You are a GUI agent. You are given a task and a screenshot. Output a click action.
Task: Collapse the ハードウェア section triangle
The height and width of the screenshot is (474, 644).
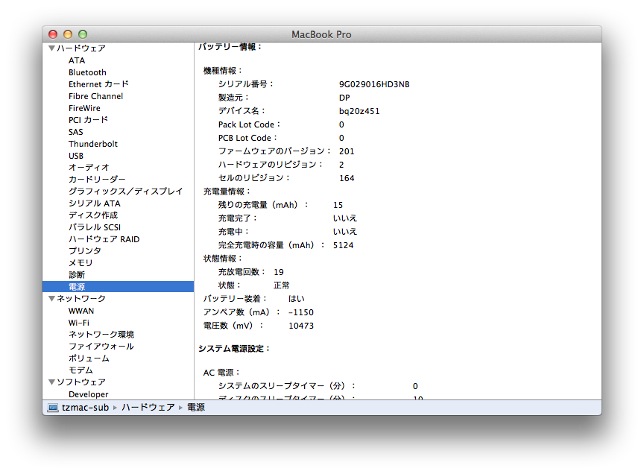pyautogui.click(x=52, y=48)
